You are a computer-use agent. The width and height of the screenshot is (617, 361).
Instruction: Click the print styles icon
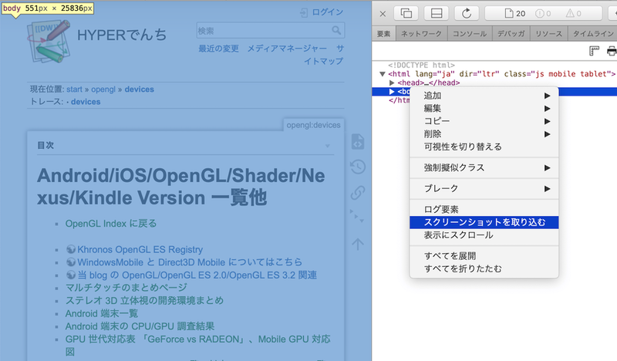click(x=612, y=51)
